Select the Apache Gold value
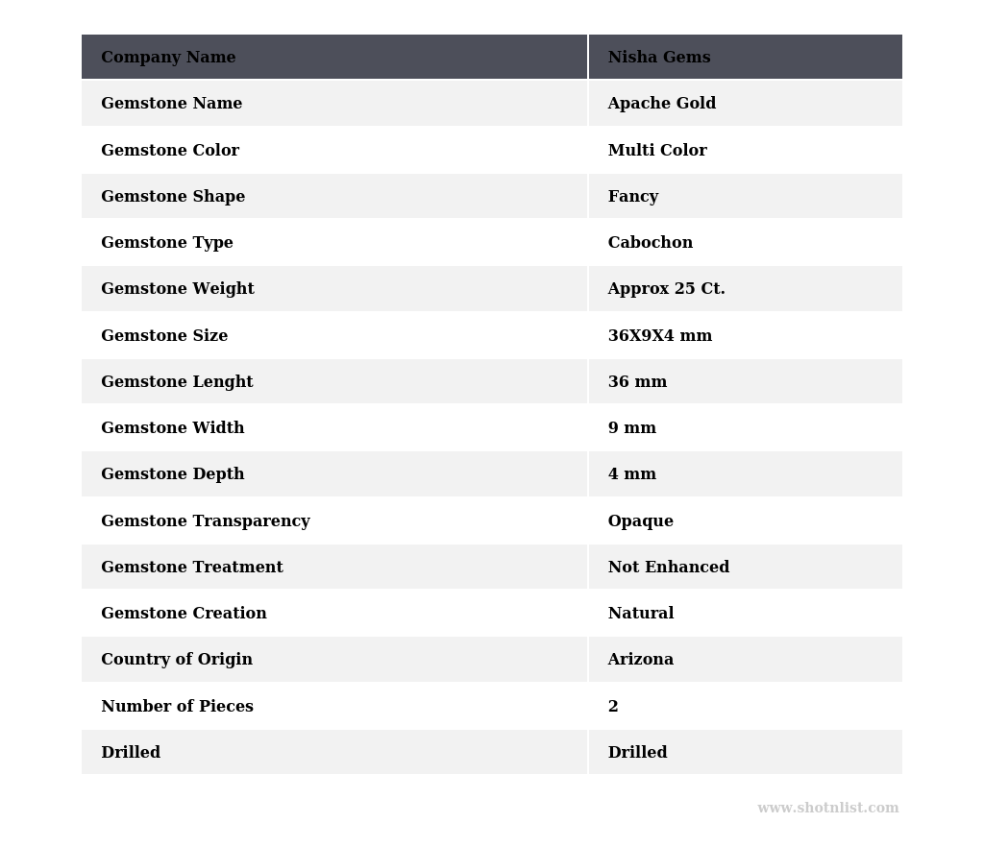This screenshot has height=847, width=984. click(x=661, y=104)
